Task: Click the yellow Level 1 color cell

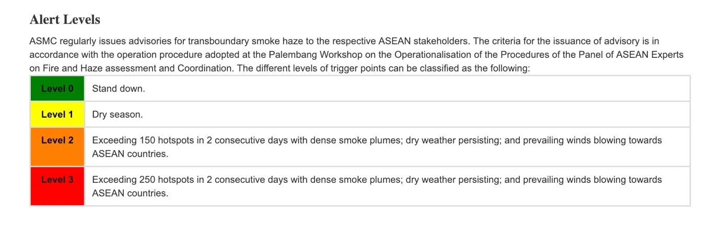Action: coord(57,115)
